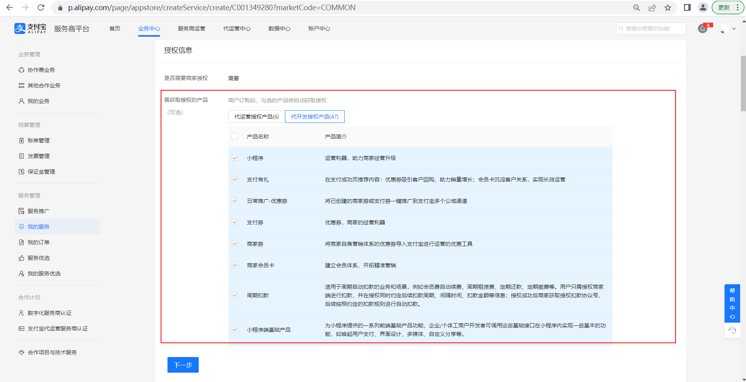Open 我的服务 in the sidebar
The width and height of the screenshot is (746, 382).
coord(57,227)
